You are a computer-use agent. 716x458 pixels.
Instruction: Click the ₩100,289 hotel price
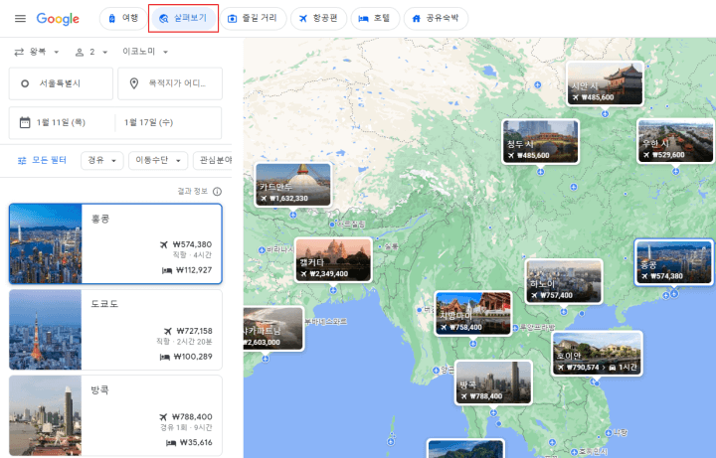193,357
